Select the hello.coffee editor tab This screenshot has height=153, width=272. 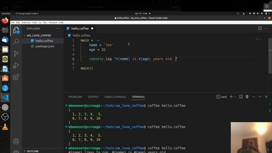80,28
